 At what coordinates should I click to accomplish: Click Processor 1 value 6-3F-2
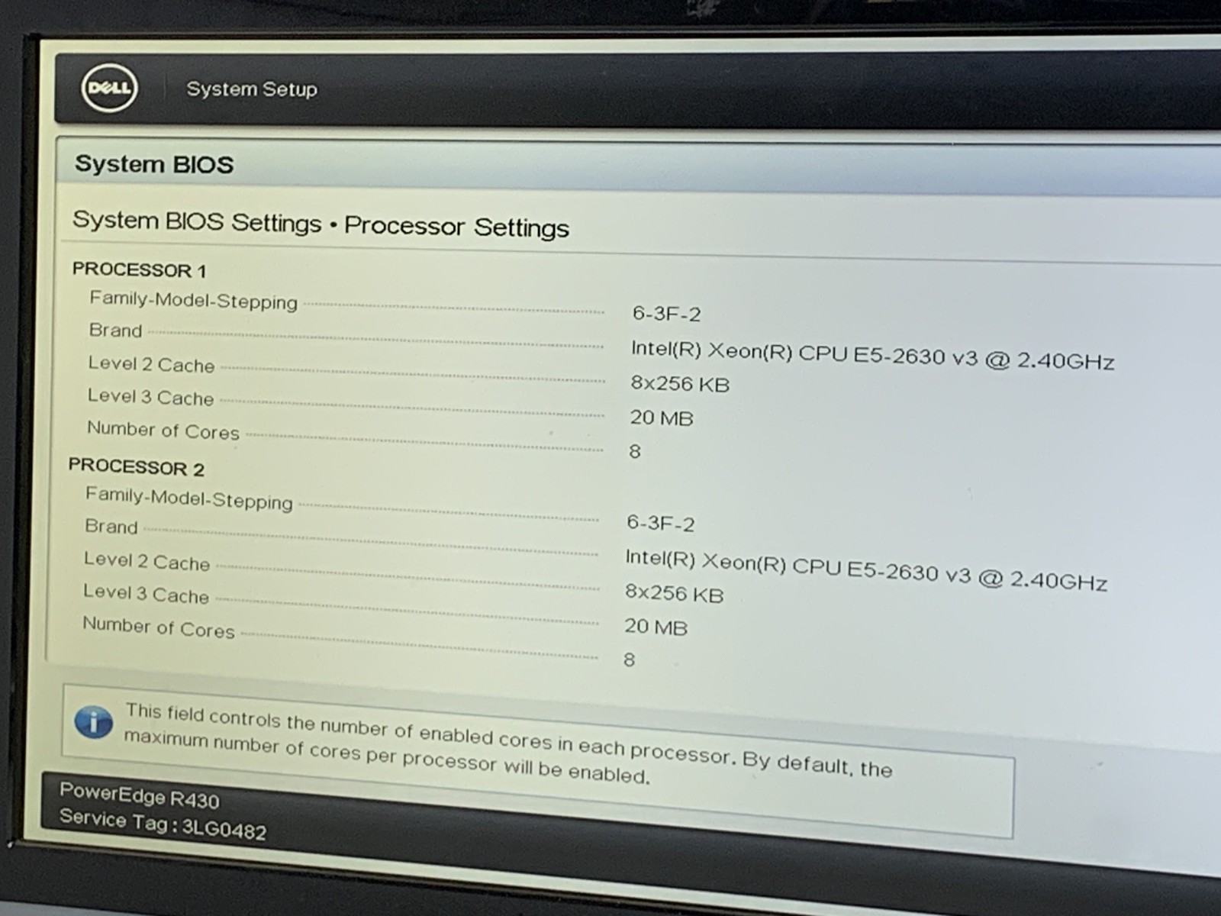tap(666, 314)
